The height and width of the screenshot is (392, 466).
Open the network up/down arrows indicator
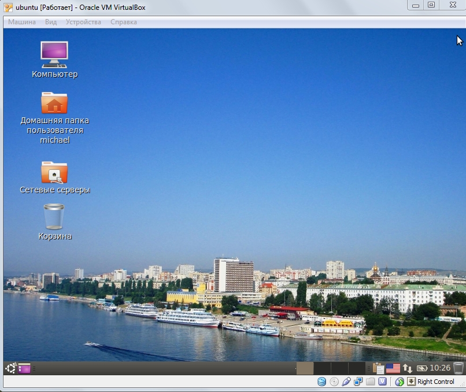coord(408,368)
